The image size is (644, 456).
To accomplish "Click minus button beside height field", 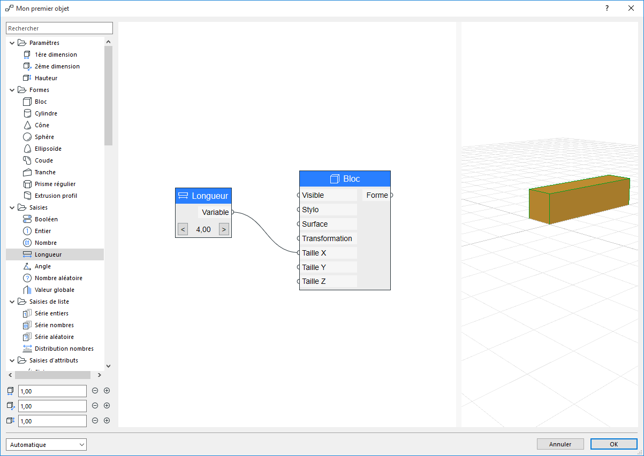I will coord(95,421).
